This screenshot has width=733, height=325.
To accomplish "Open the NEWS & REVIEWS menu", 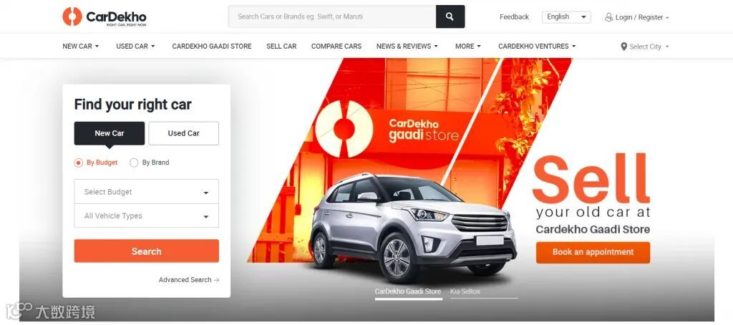I will click(407, 47).
